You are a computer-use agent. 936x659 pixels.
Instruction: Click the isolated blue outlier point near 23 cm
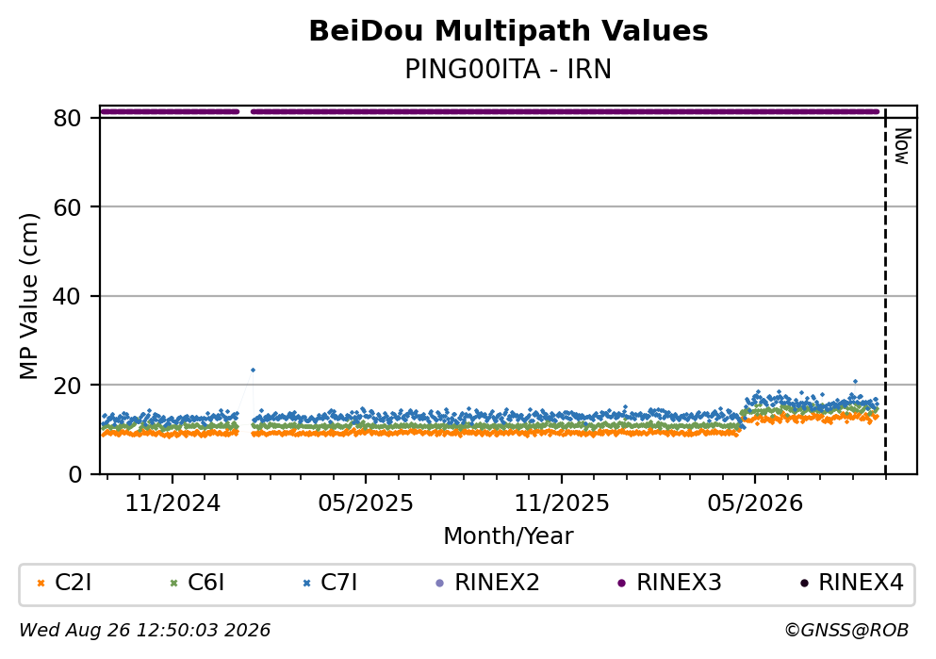coord(253,371)
